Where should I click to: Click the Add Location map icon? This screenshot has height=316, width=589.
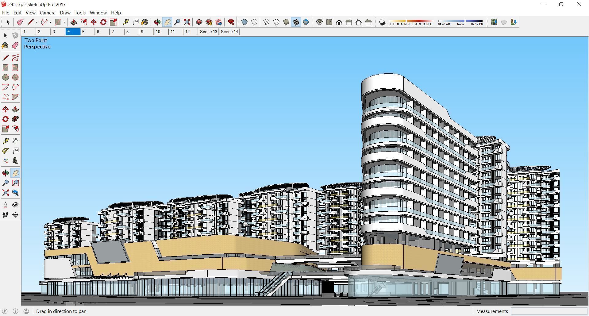[x=494, y=22]
